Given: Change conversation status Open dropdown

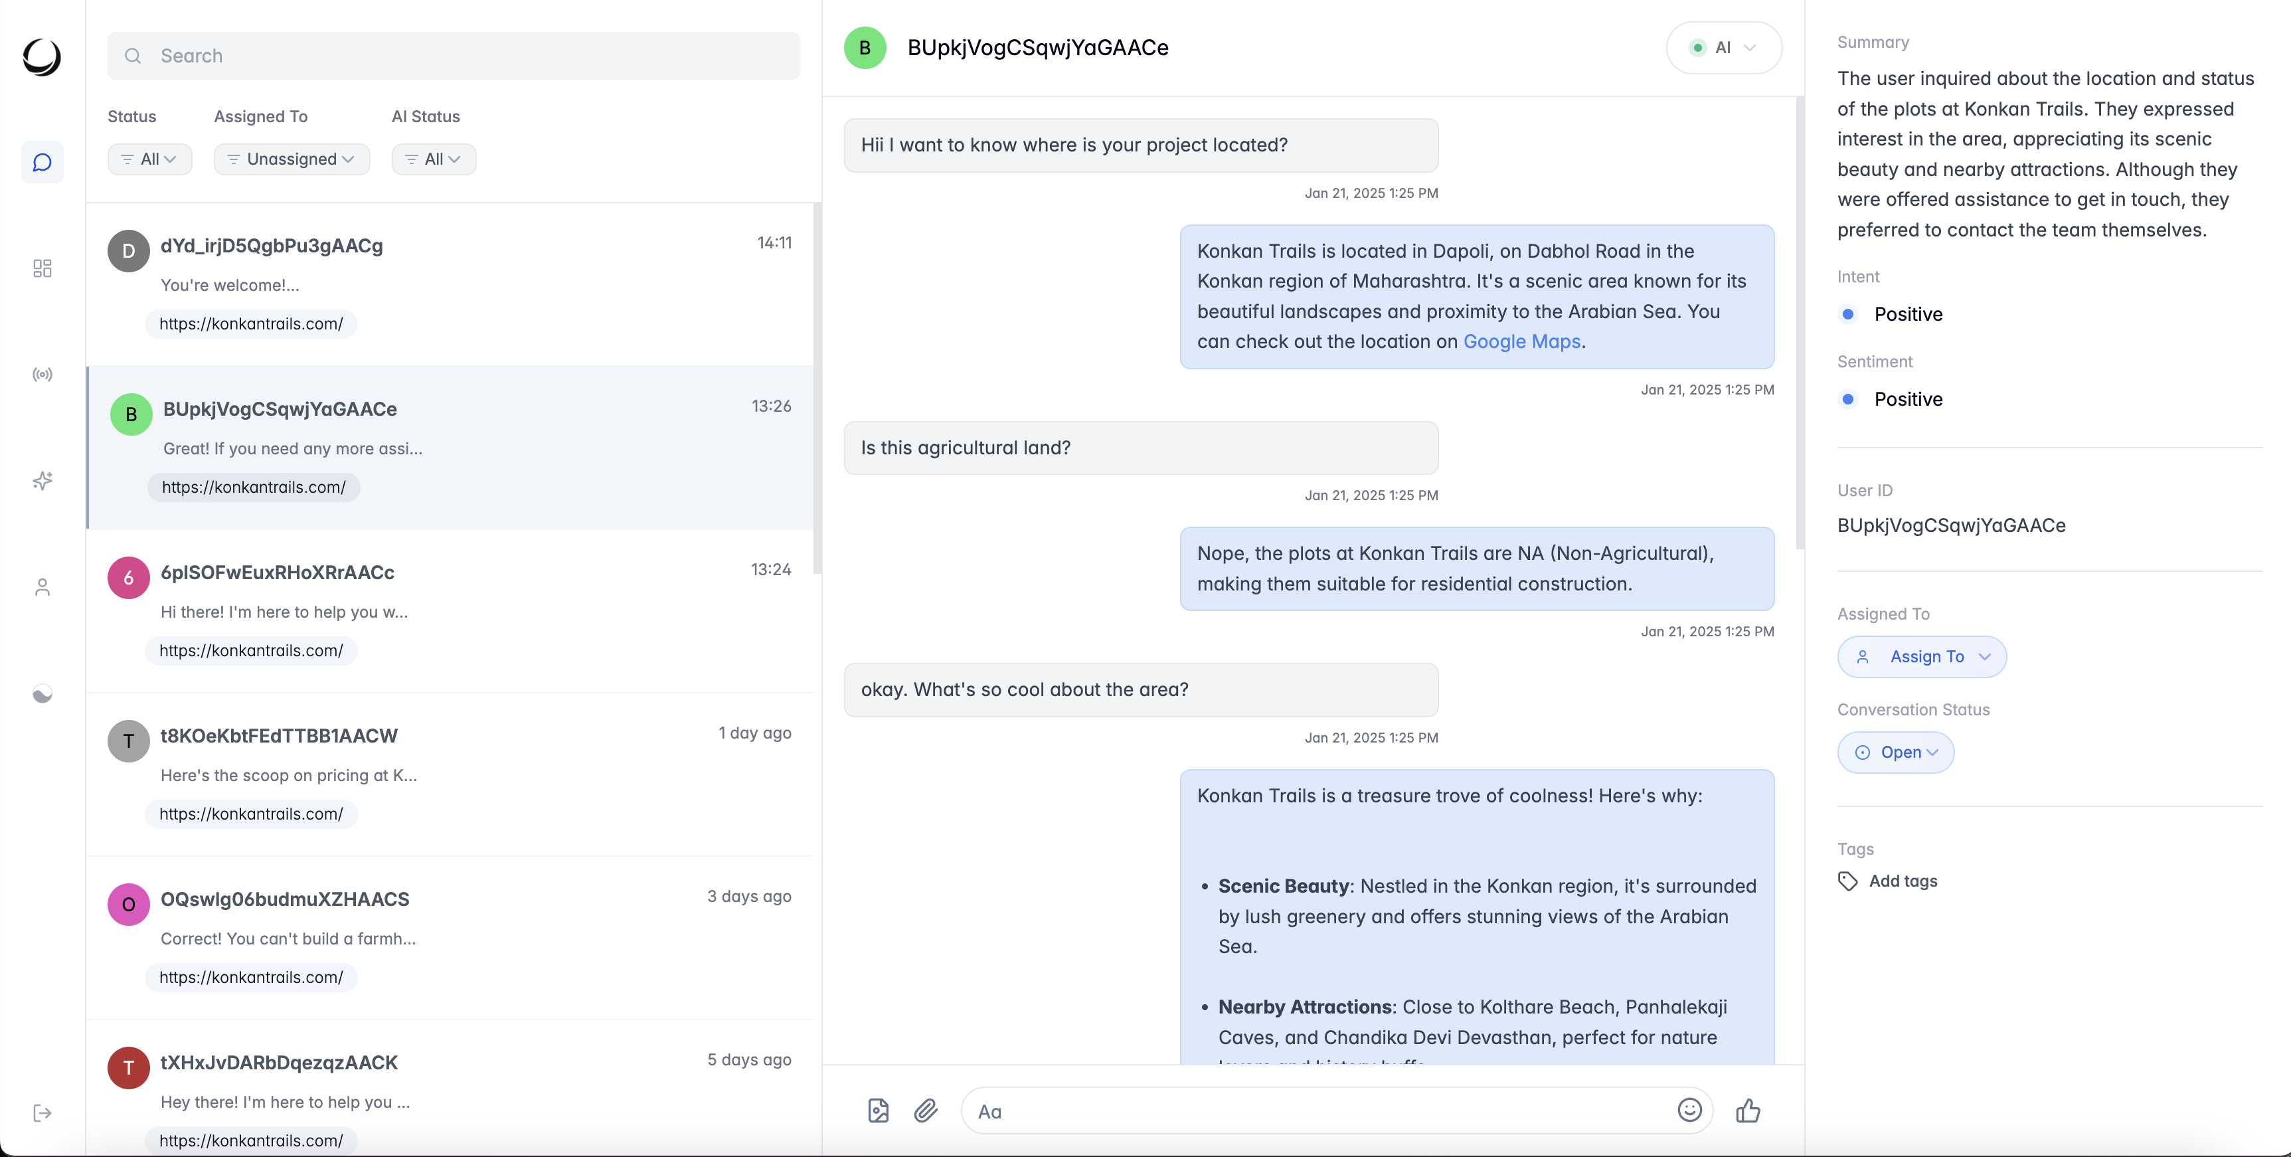Looking at the screenshot, I should [x=1895, y=753].
